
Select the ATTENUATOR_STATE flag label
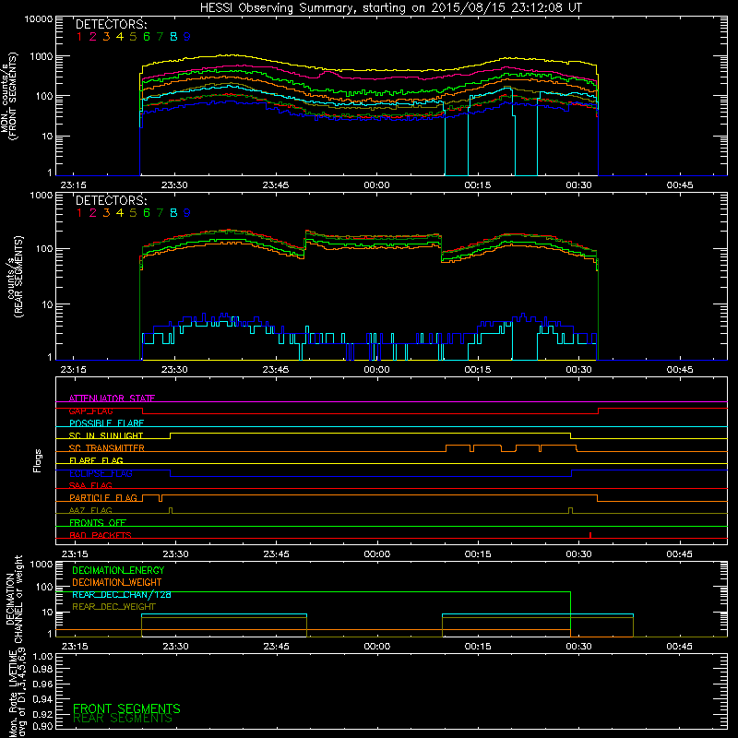pos(112,399)
